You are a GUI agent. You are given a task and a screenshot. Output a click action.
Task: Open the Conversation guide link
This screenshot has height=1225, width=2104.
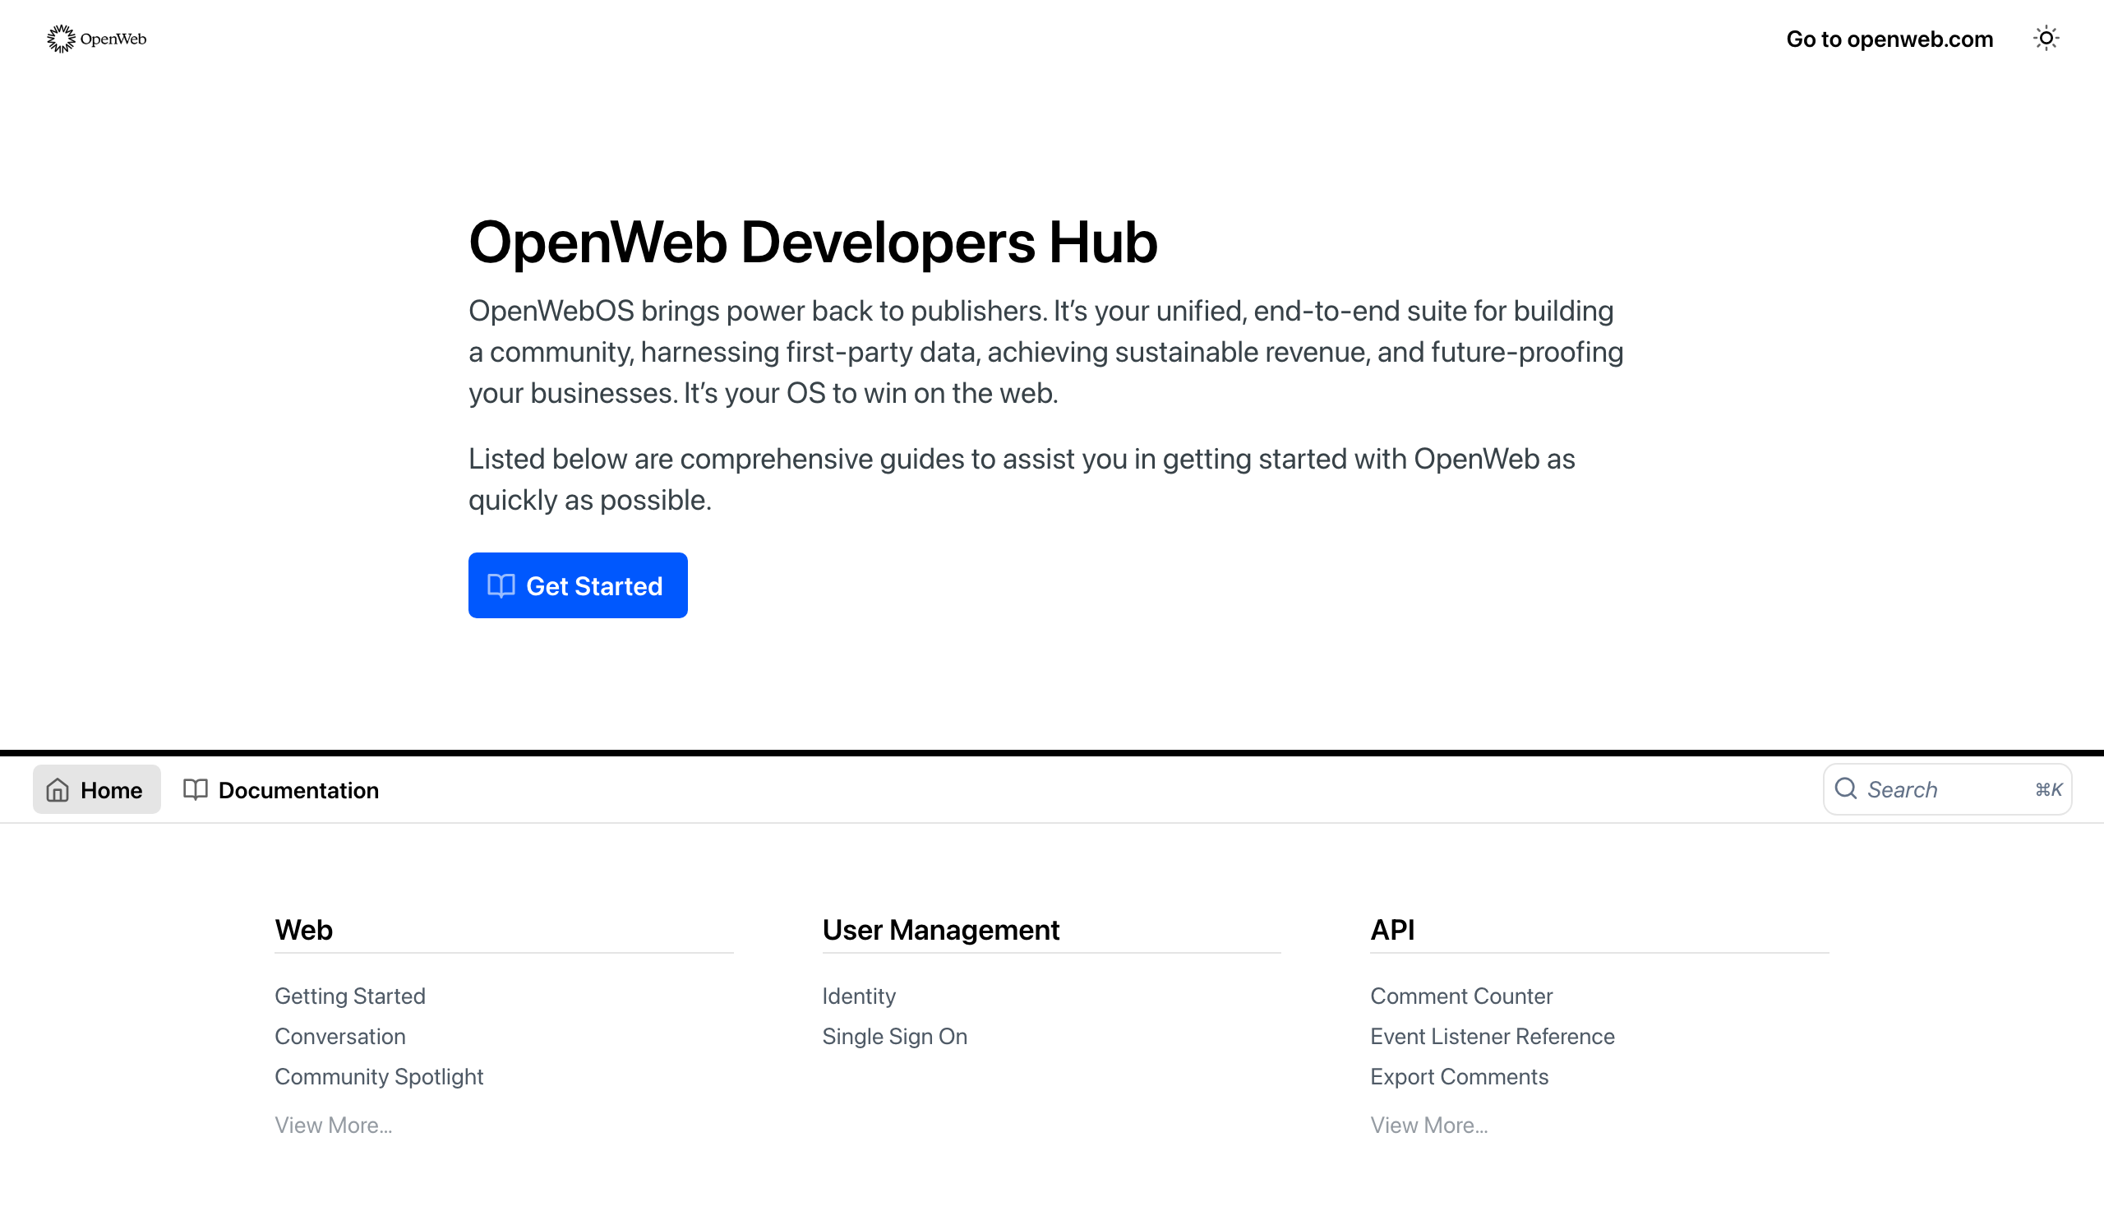[340, 1035]
